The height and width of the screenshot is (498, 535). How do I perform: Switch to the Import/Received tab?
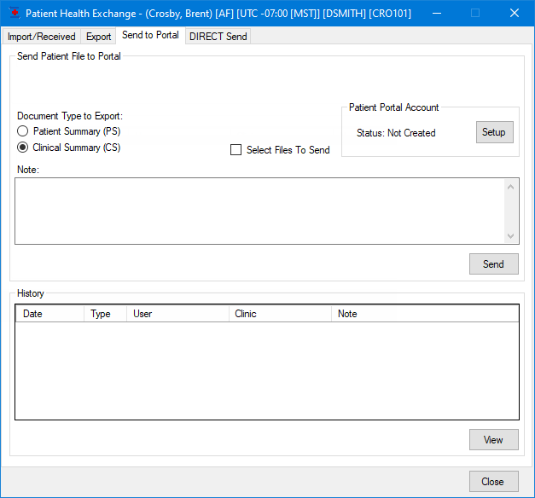click(x=41, y=36)
